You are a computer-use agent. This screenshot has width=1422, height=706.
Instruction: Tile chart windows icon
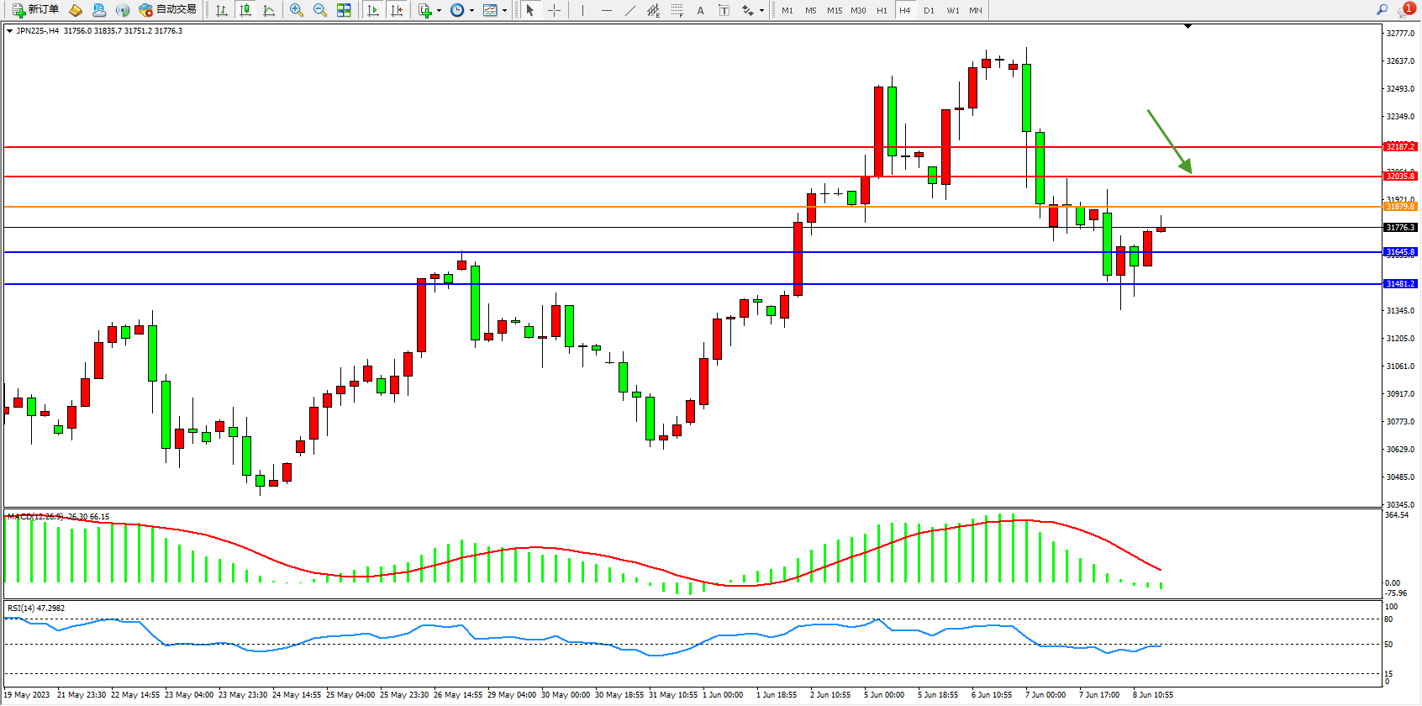pos(344,10)
